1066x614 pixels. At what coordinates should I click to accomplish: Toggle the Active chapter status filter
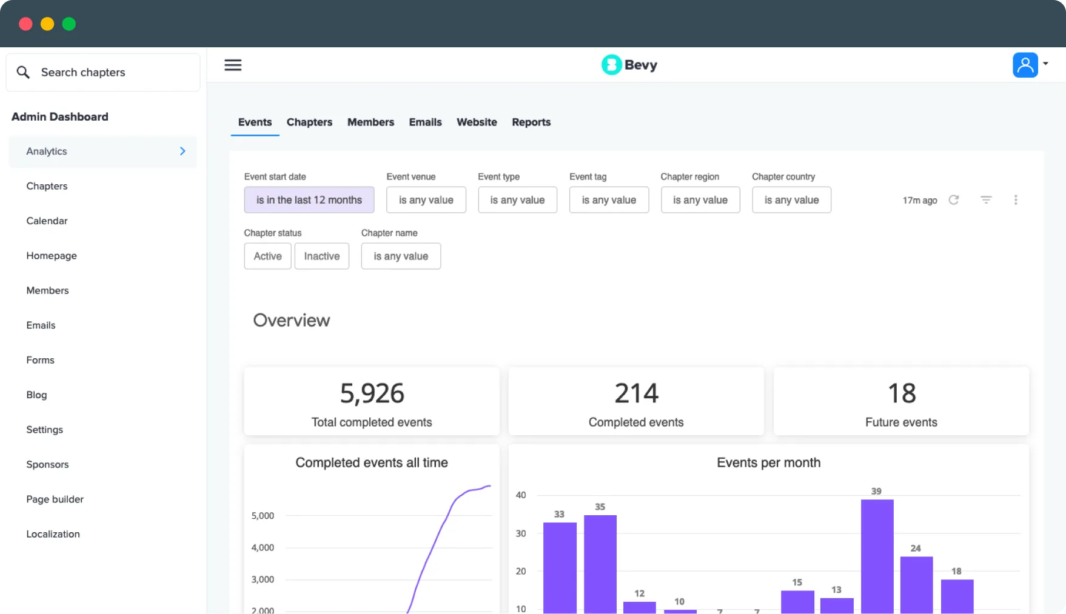pos(267,256)
